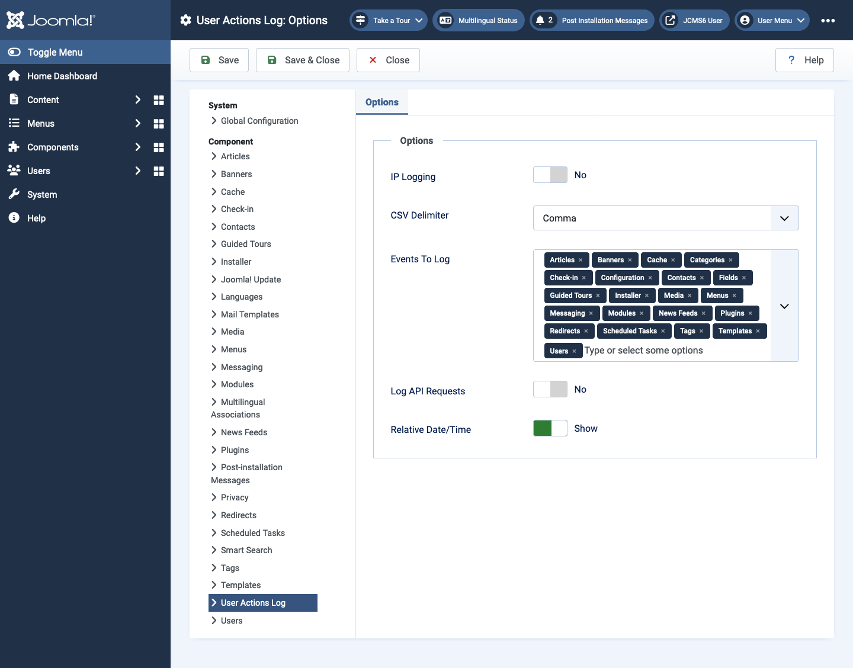
Task: Click the Save & Close button
Action: (x=302, y=60)
